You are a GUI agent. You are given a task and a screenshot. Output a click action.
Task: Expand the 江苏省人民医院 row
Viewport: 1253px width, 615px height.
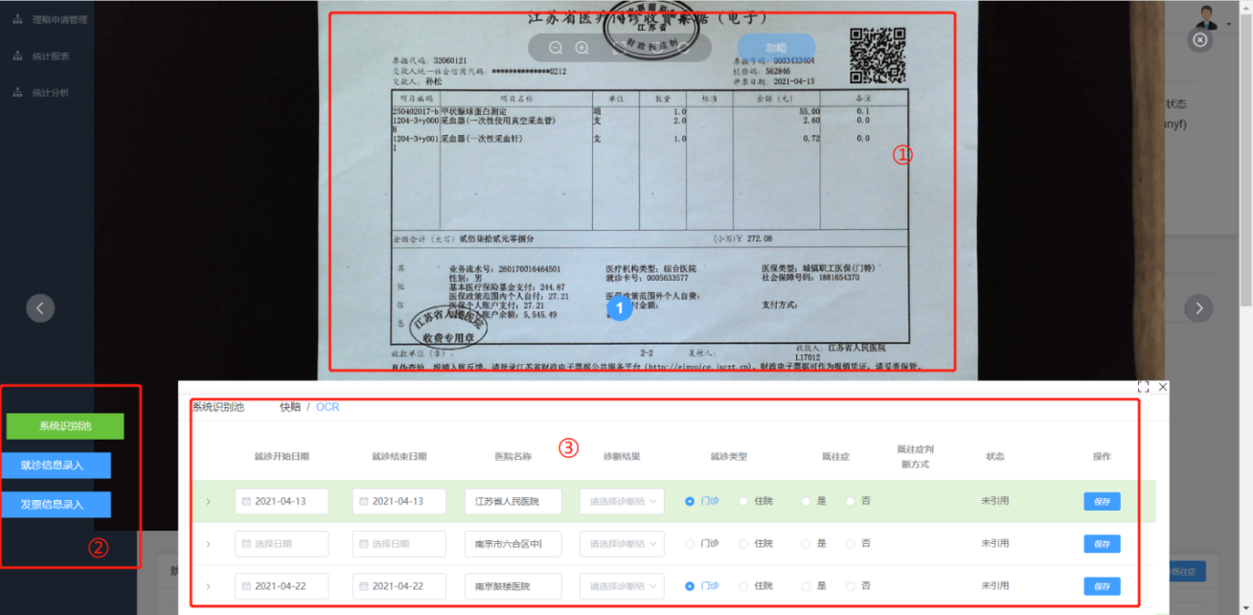tap(208, 501)
